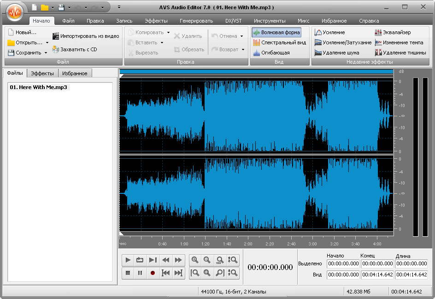The height and width of the screenshot is (299, 435).
Task: Start recording with the red Record button
Action: coord(153,273)
